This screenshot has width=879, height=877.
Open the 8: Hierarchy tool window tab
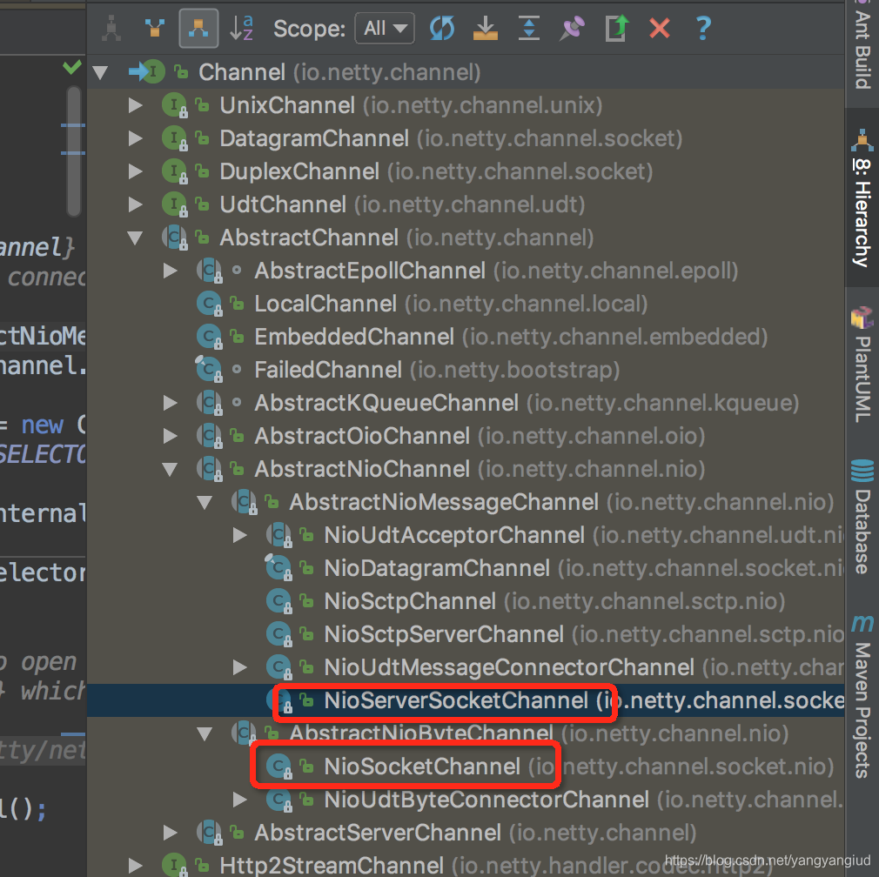tap(862, 197)
